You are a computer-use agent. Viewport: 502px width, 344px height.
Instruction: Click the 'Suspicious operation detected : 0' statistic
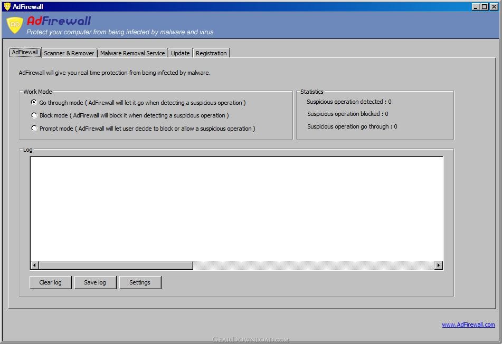click(x=349, y=102)
